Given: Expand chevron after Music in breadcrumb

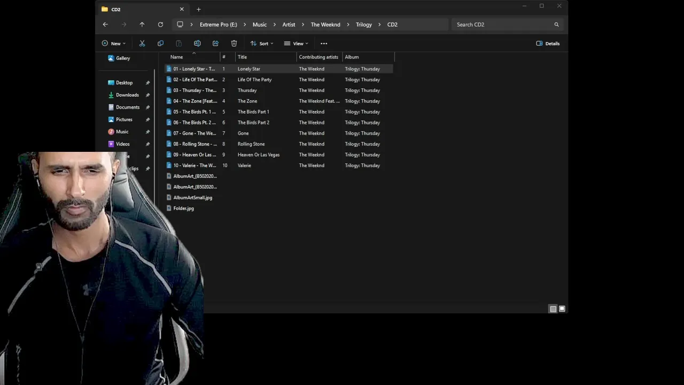Looking at the screenshot, I should [275, 25].
